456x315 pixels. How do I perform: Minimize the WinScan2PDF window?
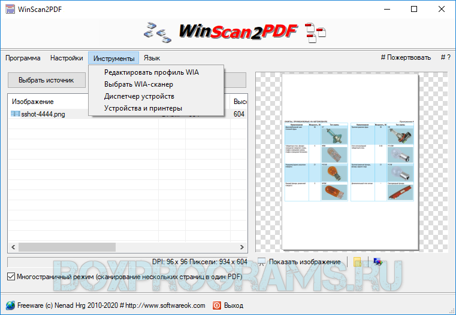pyautogui.click(x=387, y=9)
